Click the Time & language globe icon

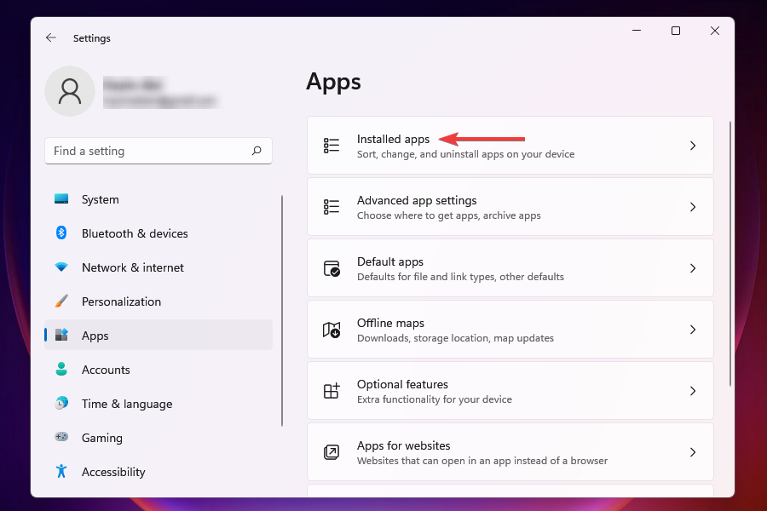[61, 403]
